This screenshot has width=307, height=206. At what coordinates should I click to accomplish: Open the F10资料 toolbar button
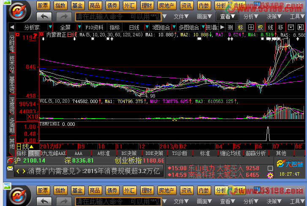click(x=94, y=27)
